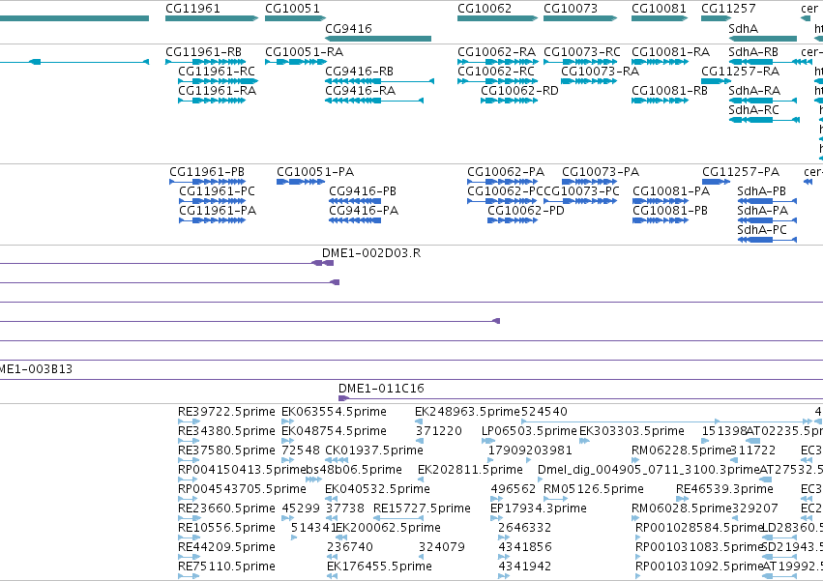Select transcript CG9416-RB
823x581 pixels.
click(360, 71)
